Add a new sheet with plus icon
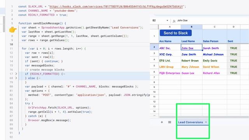 pyautogui.click(x=162, y=122)
